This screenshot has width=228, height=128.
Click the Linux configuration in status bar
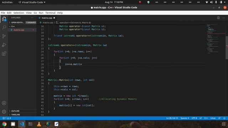tap(213, 118)
